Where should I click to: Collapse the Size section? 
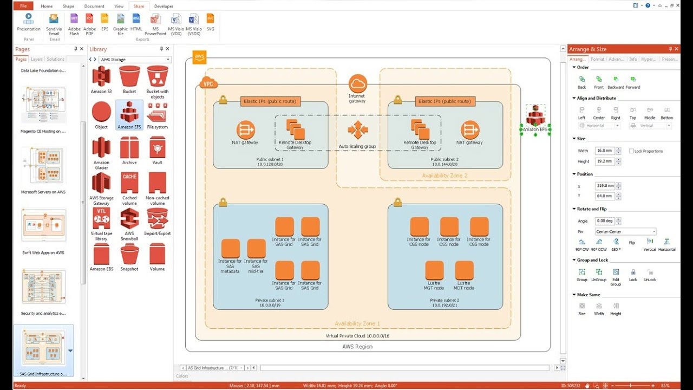574,139
